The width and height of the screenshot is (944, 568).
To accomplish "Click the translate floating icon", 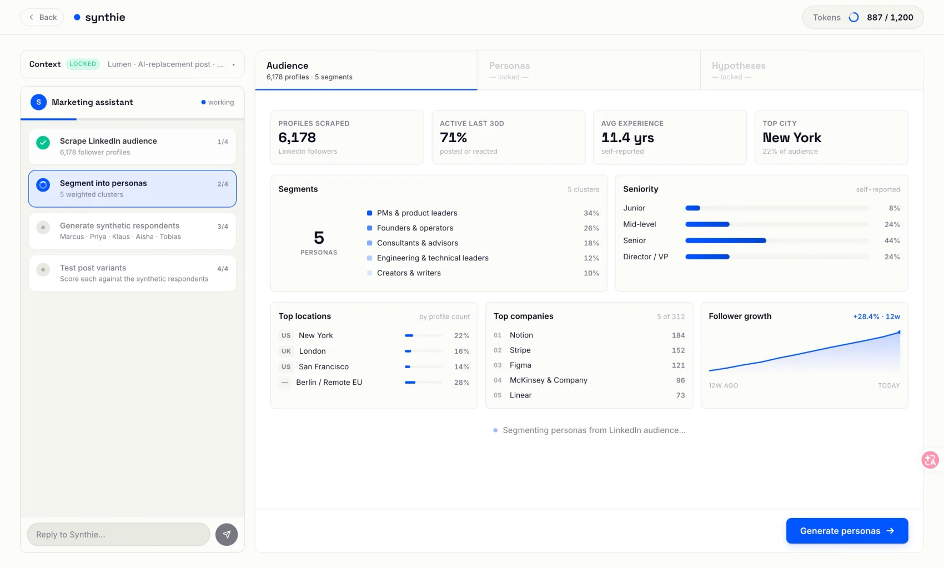I will pyautogui.click(x=930, y=460).
